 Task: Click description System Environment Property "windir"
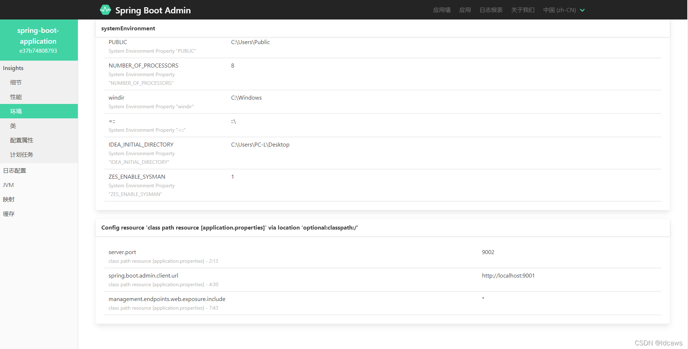click(x=151, y=107)
